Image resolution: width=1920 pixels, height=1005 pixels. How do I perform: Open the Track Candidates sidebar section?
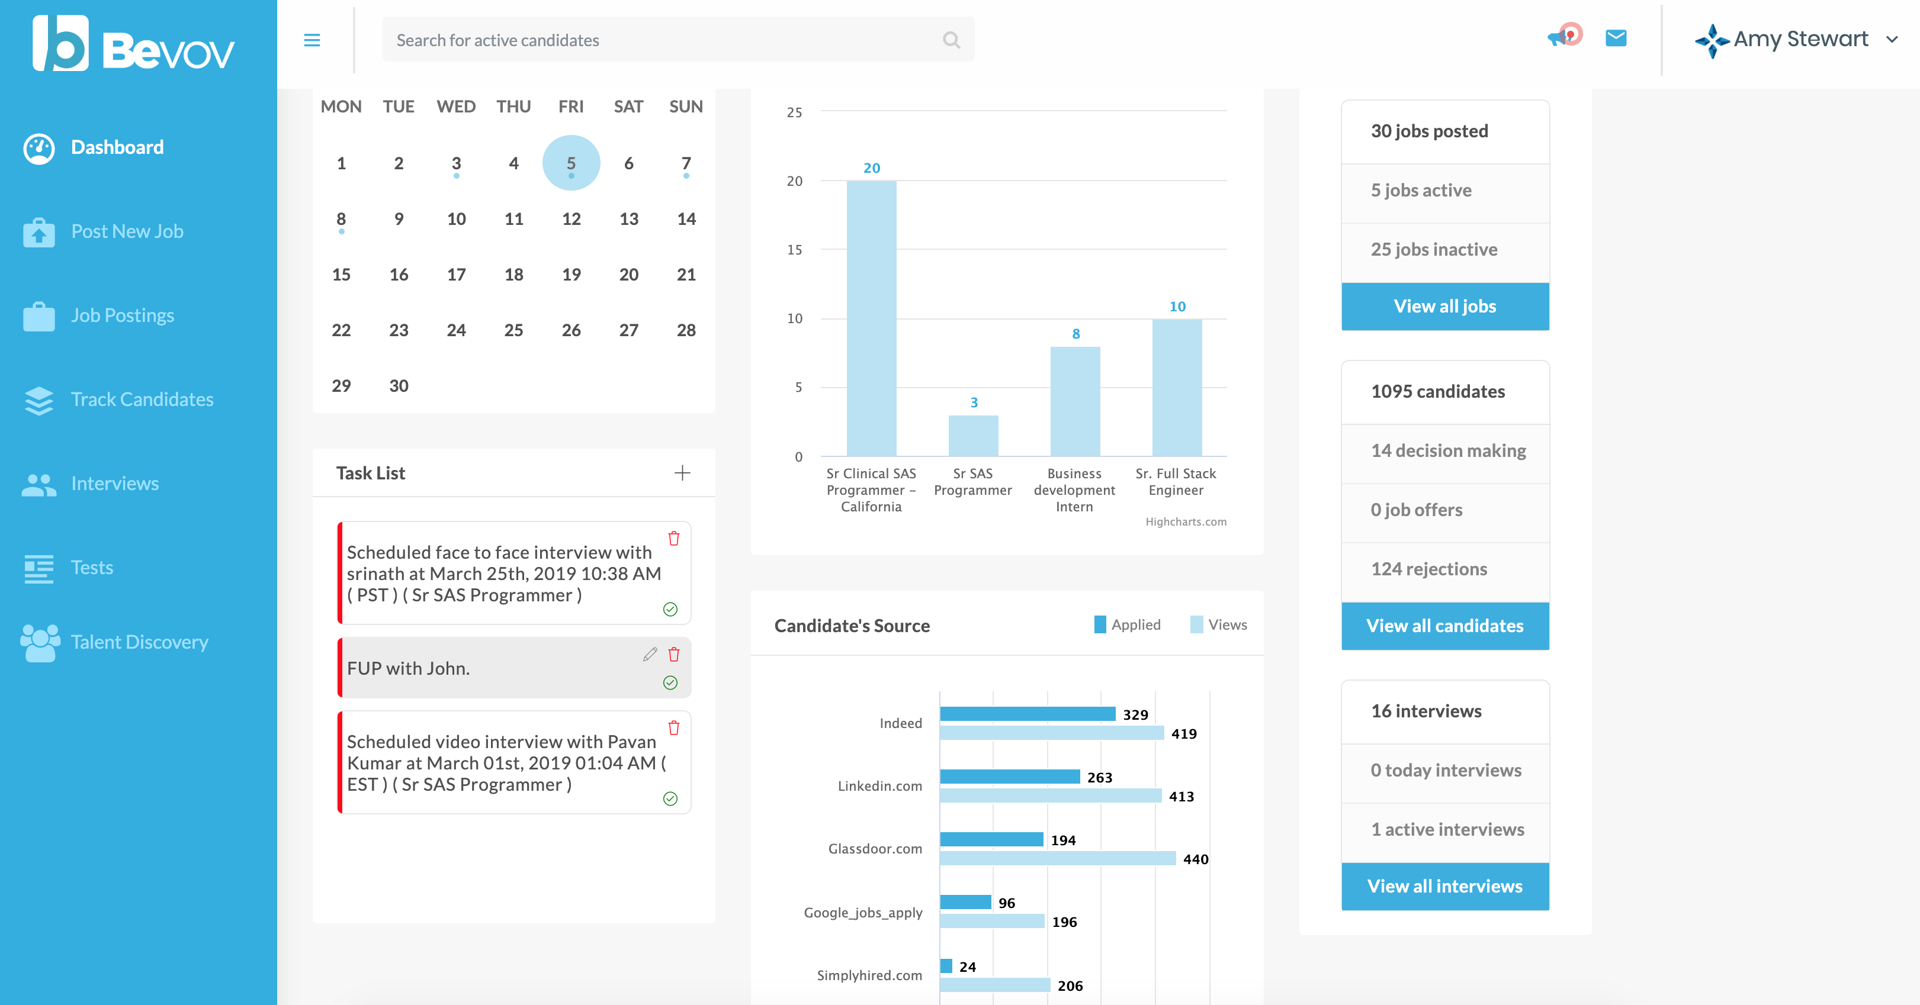pyautogui.click(x=142, y=400)
